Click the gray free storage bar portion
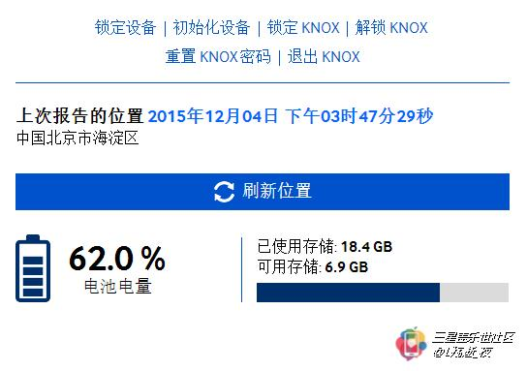 click(x=475, y=293)
